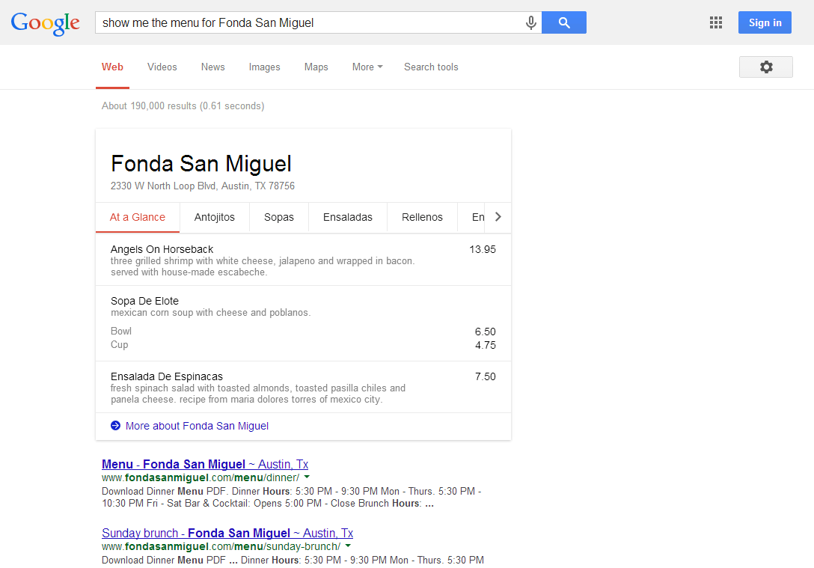Select the Rellenos menu tab

422,217
